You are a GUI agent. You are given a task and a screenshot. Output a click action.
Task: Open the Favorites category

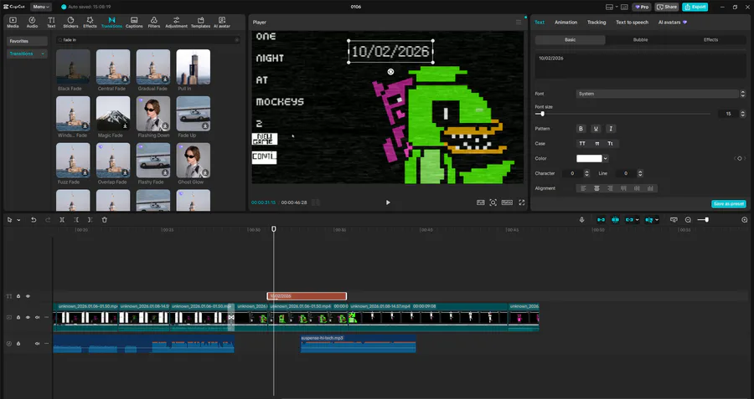pos(27,41)
